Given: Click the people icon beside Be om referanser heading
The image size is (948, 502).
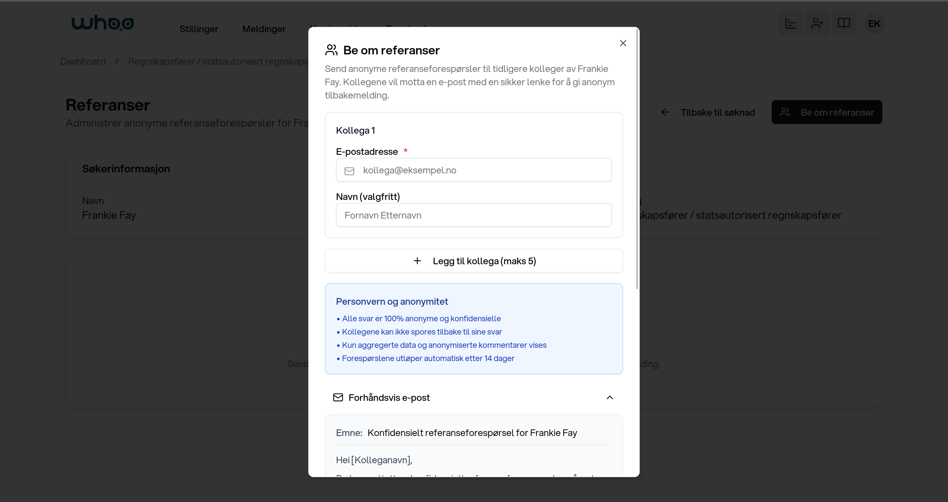Looking at the screenshot, I should click(x=331, y=50).
